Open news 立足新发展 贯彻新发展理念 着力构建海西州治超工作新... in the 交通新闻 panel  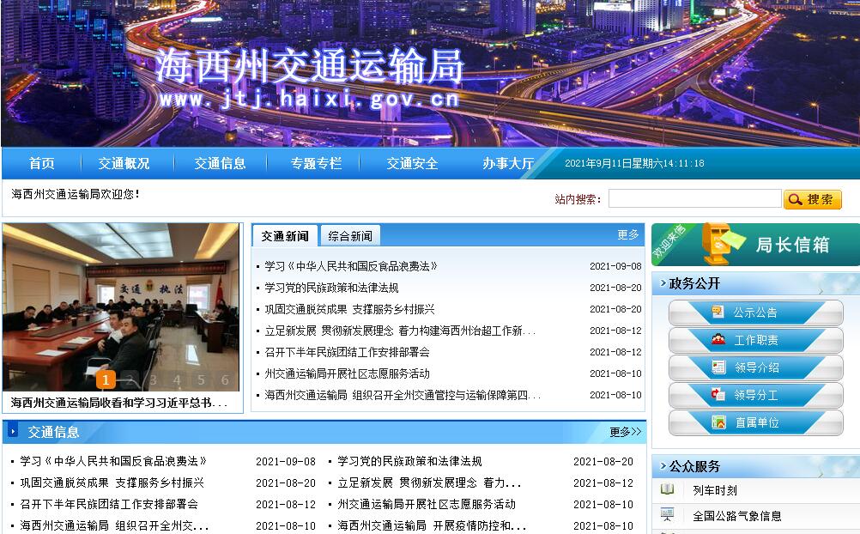[400, 331]
